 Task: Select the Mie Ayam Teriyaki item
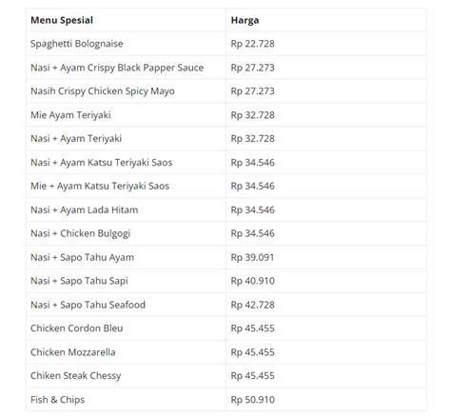[x=70, y=115]
